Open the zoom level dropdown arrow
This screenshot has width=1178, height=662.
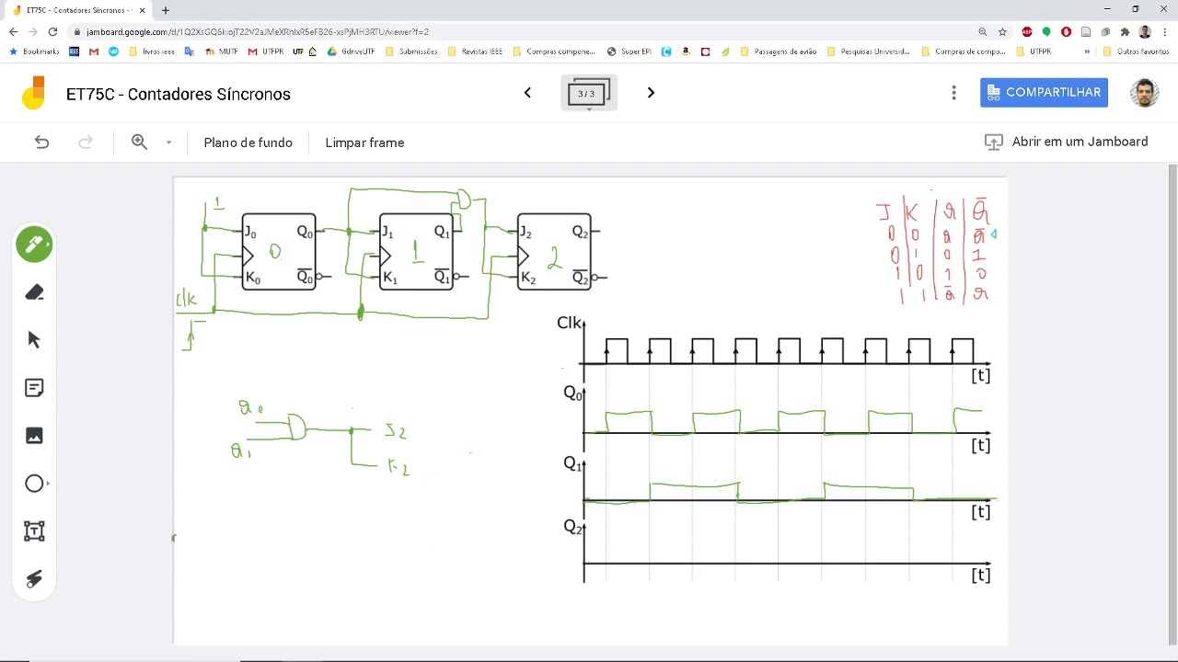coord(168,143)
